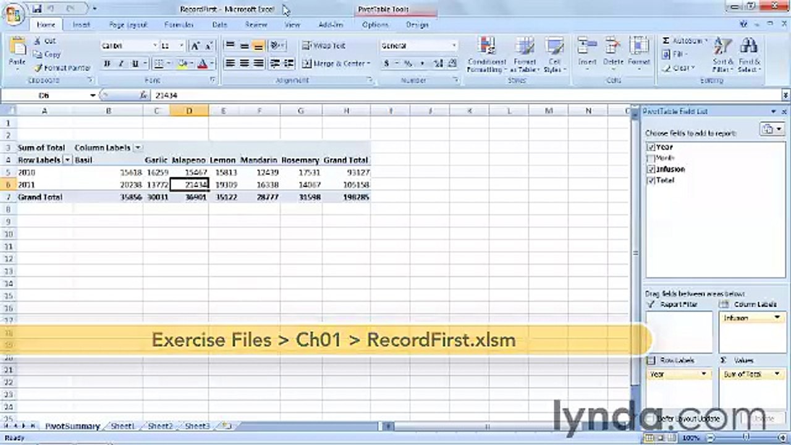Uncheck the Infusion field checkbox
The image size is (791, 445).
[x=651, y=169]
